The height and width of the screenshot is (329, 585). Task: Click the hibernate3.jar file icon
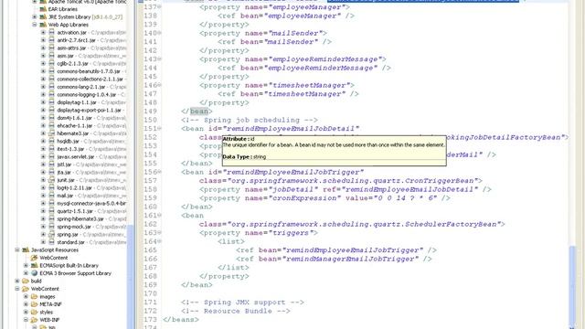51,133
